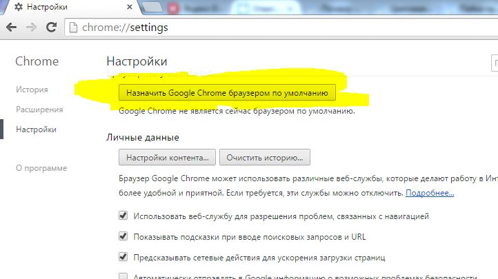Click the Личные данные section heading

click(143, 137)
